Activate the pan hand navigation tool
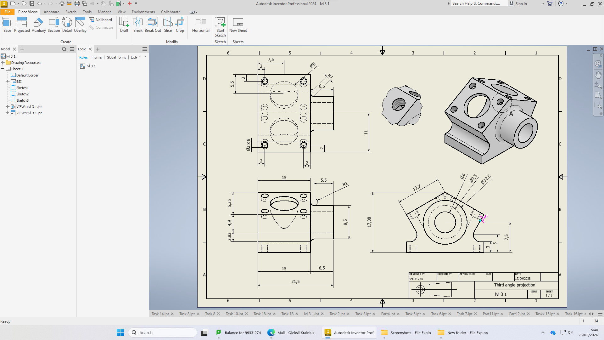 [x=598, y=75]
